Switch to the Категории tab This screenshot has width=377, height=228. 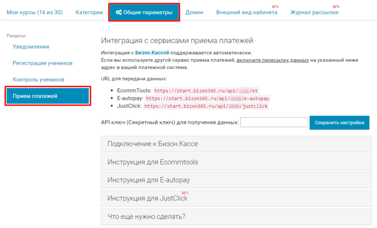pyautogui.click(x=89, y=12)
